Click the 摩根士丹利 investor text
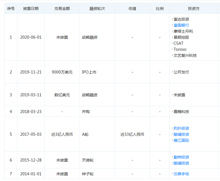 click(183, 31)
